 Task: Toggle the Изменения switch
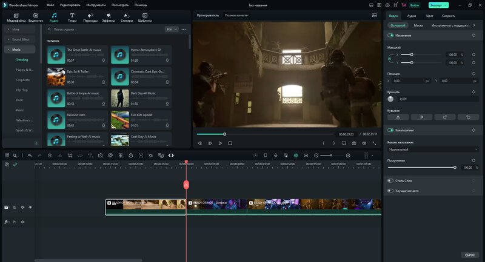pyautogui.click(x=390, y=36)
